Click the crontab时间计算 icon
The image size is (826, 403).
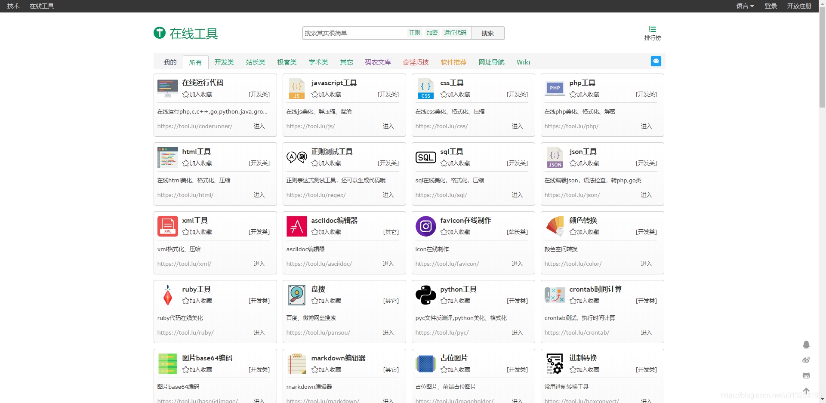[x=555, y=295]
